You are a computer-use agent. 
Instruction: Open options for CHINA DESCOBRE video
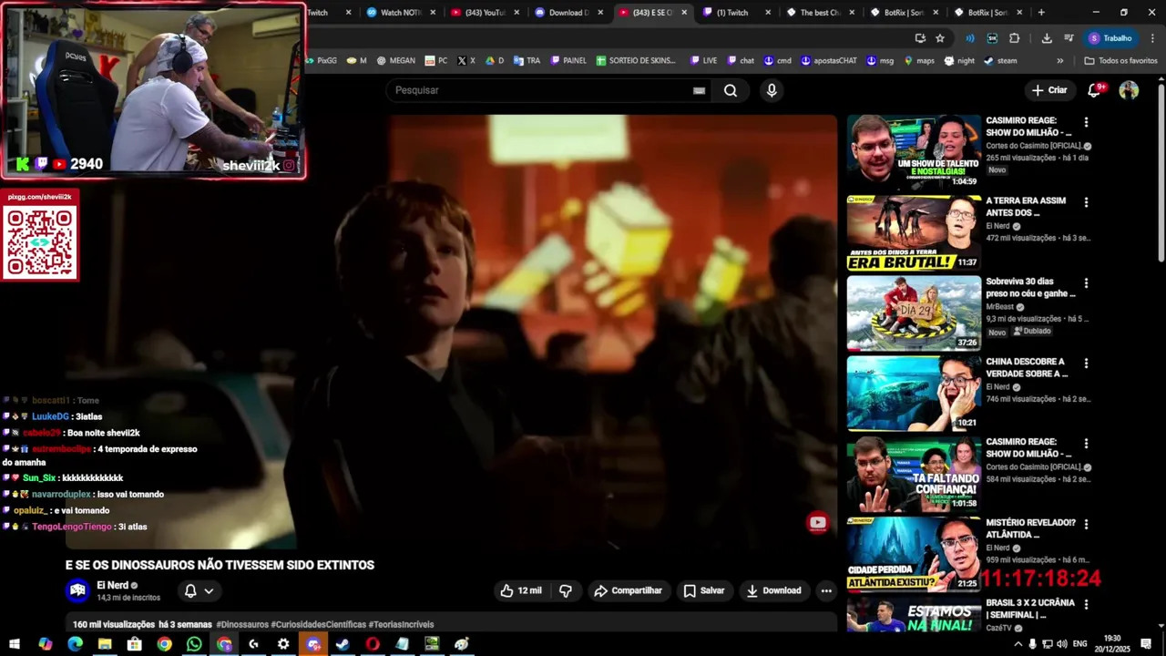[x=1086, y=363]
